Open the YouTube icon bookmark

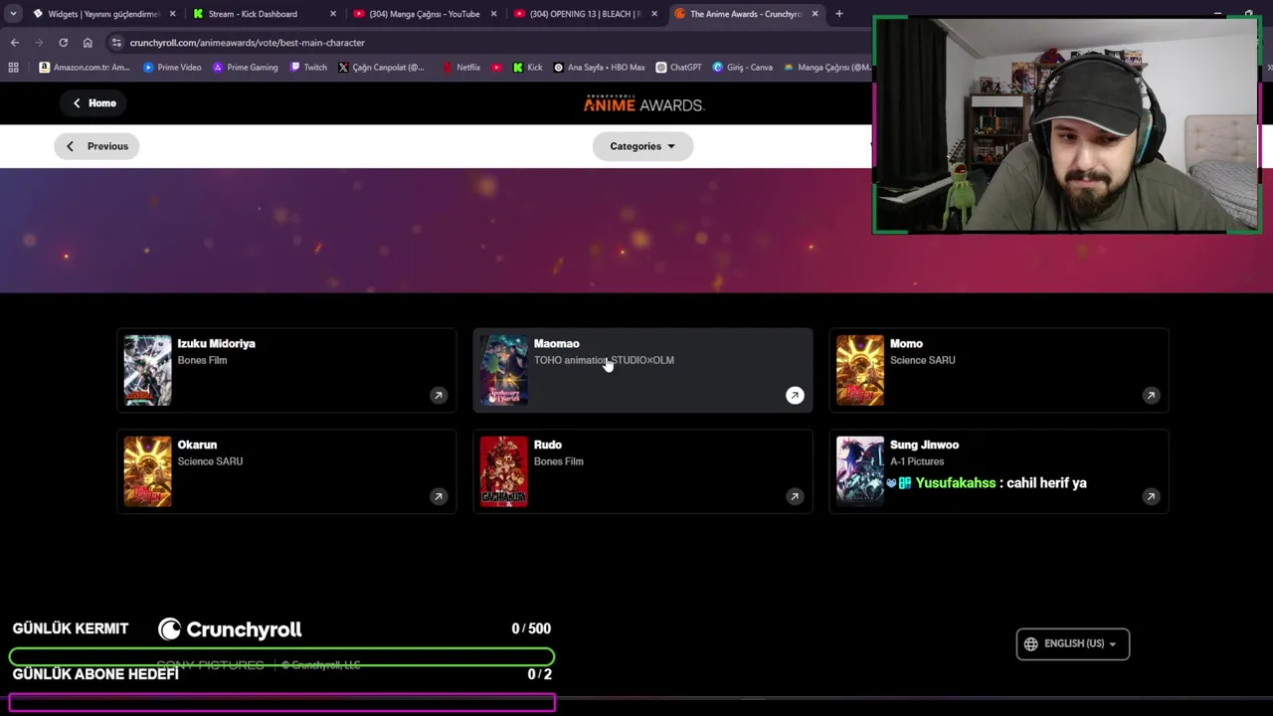pos(497,68)
